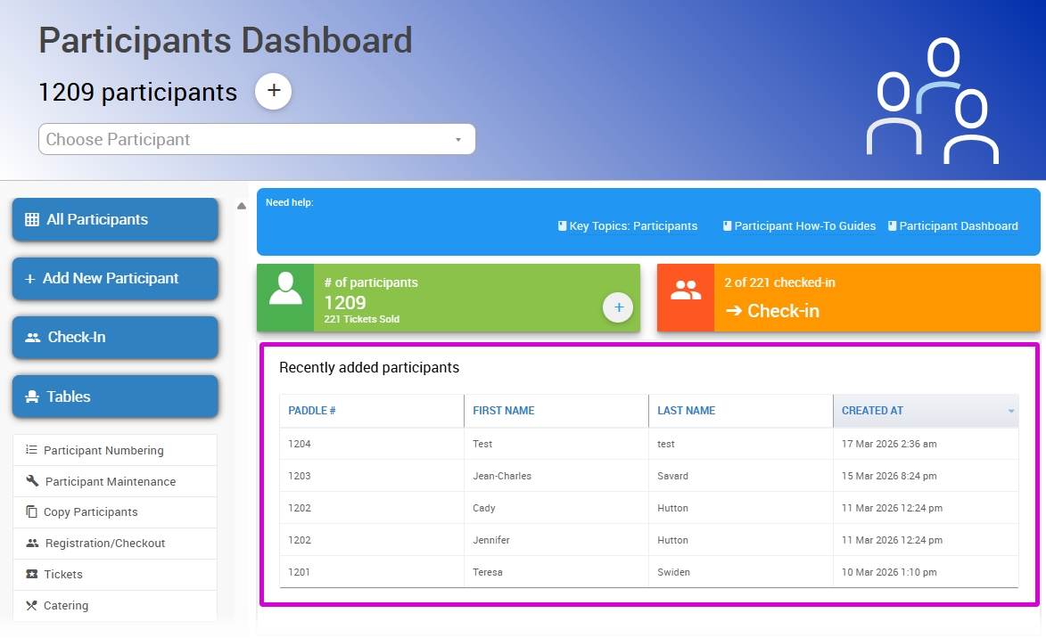Viewport: 1046px width, 638px height.
Task: Click the Jean-Charles Savard row
Action: [x=648, y=476]
